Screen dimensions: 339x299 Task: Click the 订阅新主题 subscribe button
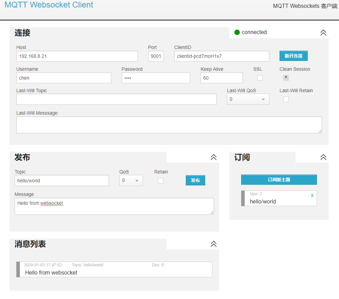(x=279, y=180)
